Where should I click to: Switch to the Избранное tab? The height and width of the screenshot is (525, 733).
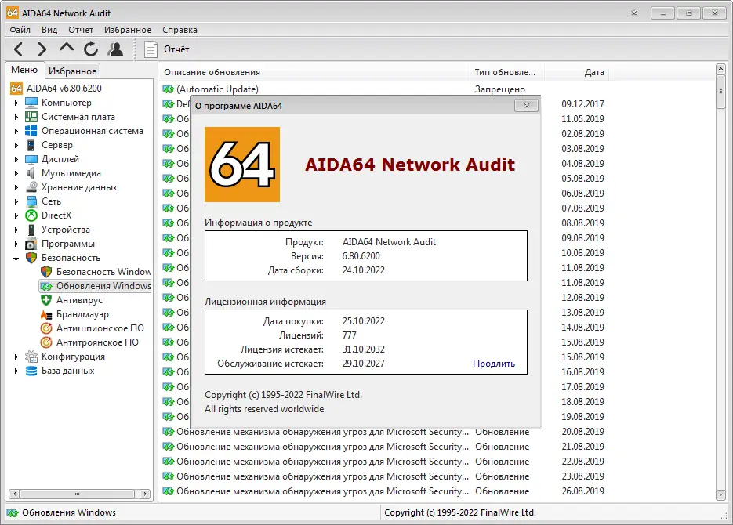click(73, 70)
